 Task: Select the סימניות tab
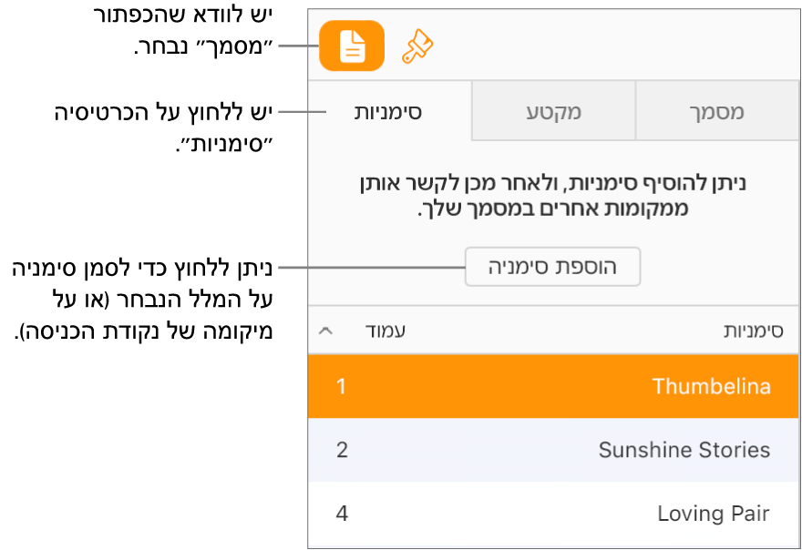tap(390, 110)
